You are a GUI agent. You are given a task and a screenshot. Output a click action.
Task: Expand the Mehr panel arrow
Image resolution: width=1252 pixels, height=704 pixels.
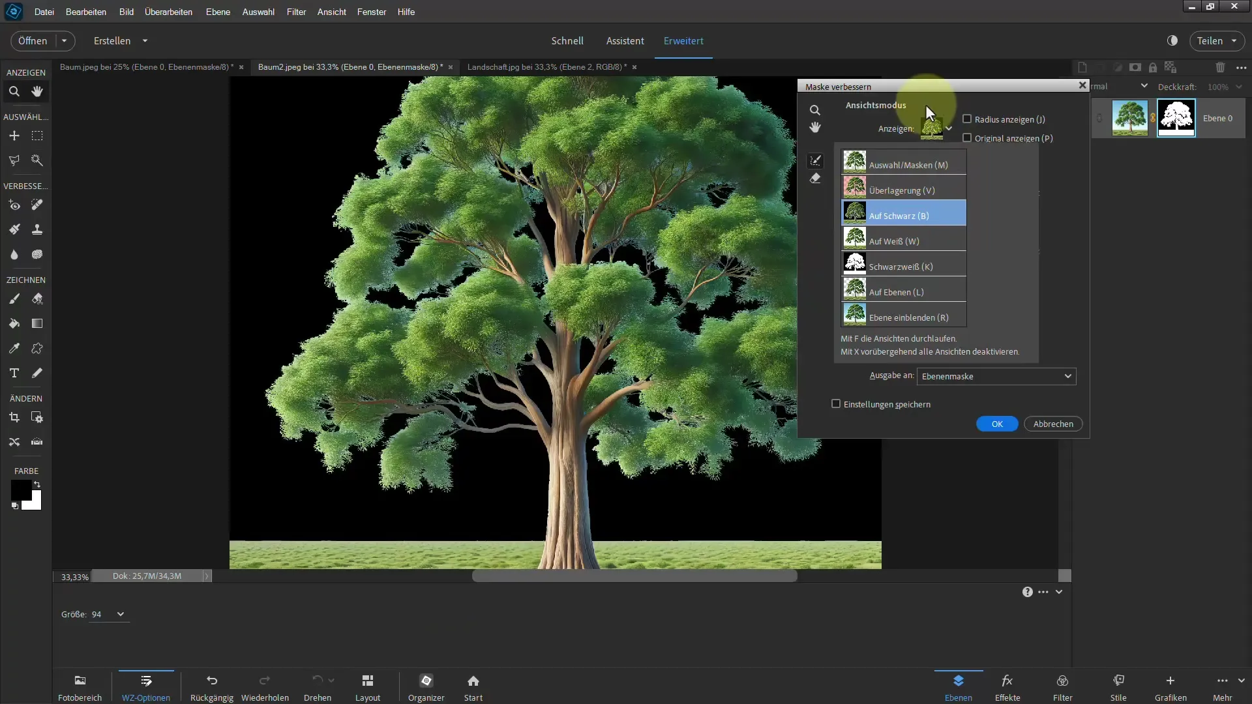[1241, 681]
